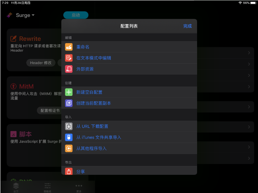Tap the red Share (分享) icon
258x193 pixels.
(69, 171)
